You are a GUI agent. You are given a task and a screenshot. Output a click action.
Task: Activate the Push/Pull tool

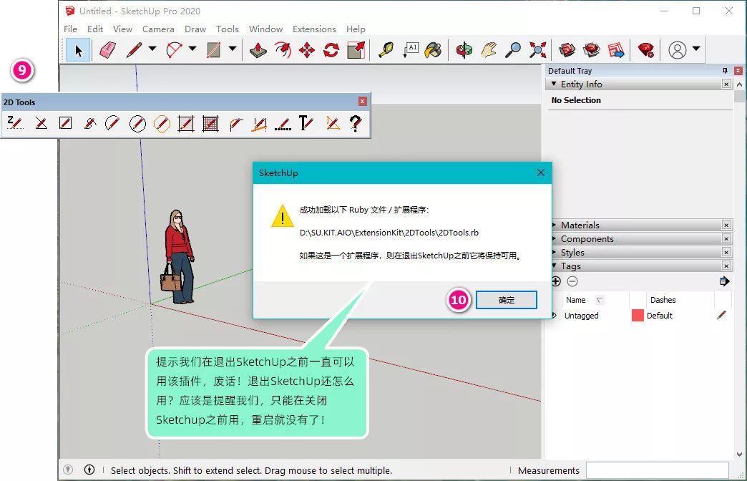258,50
